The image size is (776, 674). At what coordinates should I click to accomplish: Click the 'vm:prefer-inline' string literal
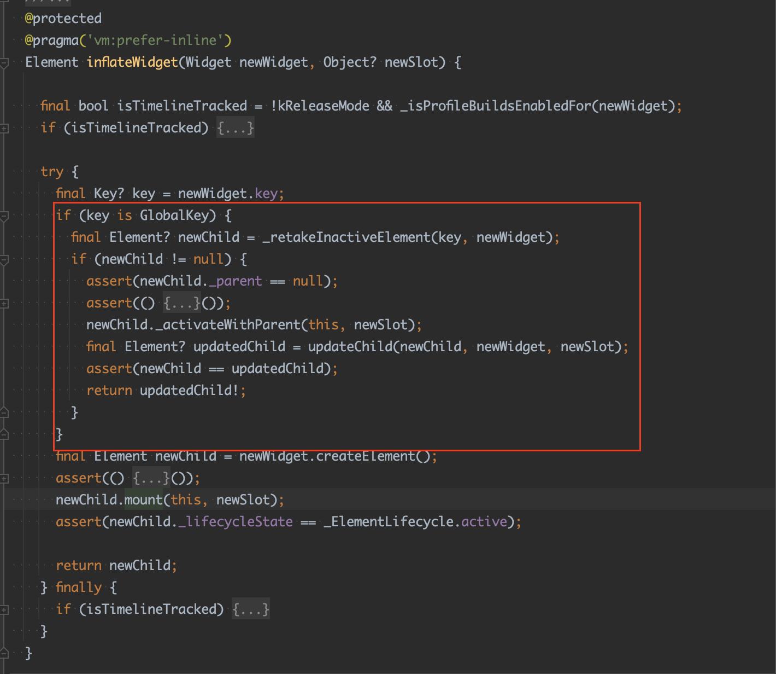[155, 40]
